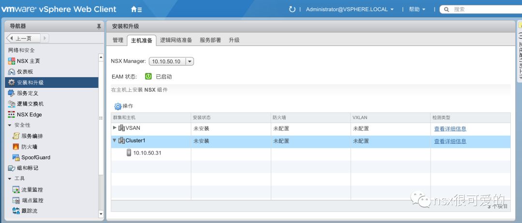Click the 逻辑交换机 icon

pyautogui.click(x=12, y=104)
